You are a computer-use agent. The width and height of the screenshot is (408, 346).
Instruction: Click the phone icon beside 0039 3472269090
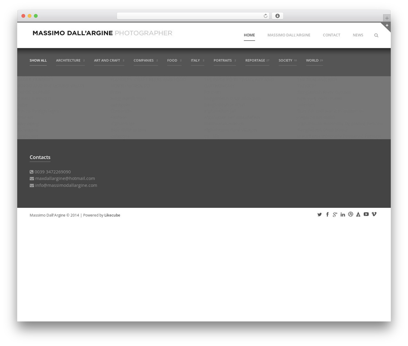32,172
